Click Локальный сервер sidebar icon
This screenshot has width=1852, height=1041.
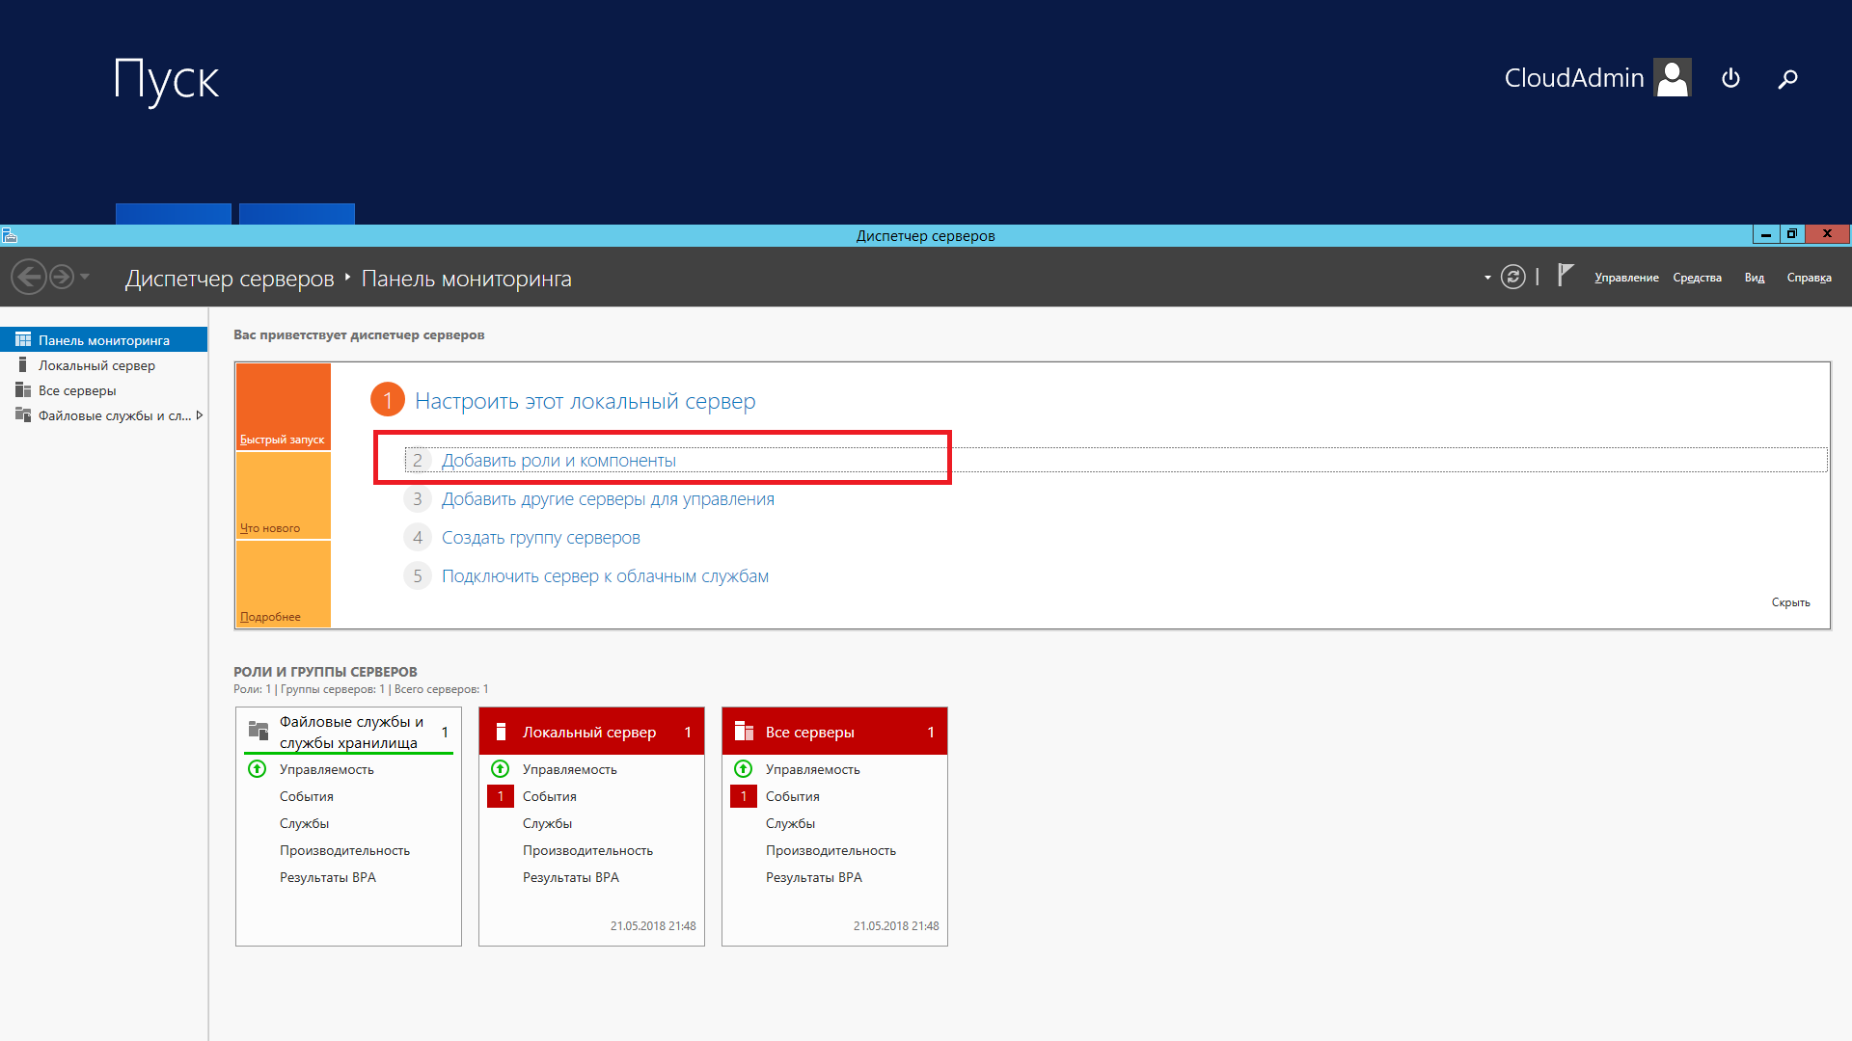click(23, 364)
